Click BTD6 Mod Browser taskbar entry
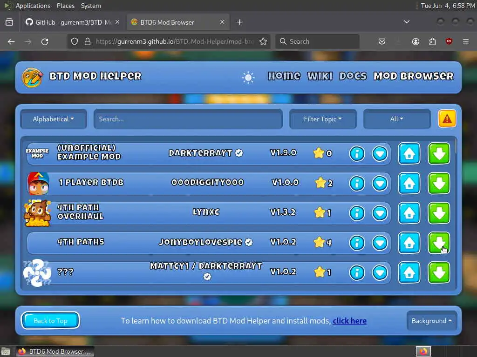The width and height of the screenshot is (477, 357). [55, 351]
